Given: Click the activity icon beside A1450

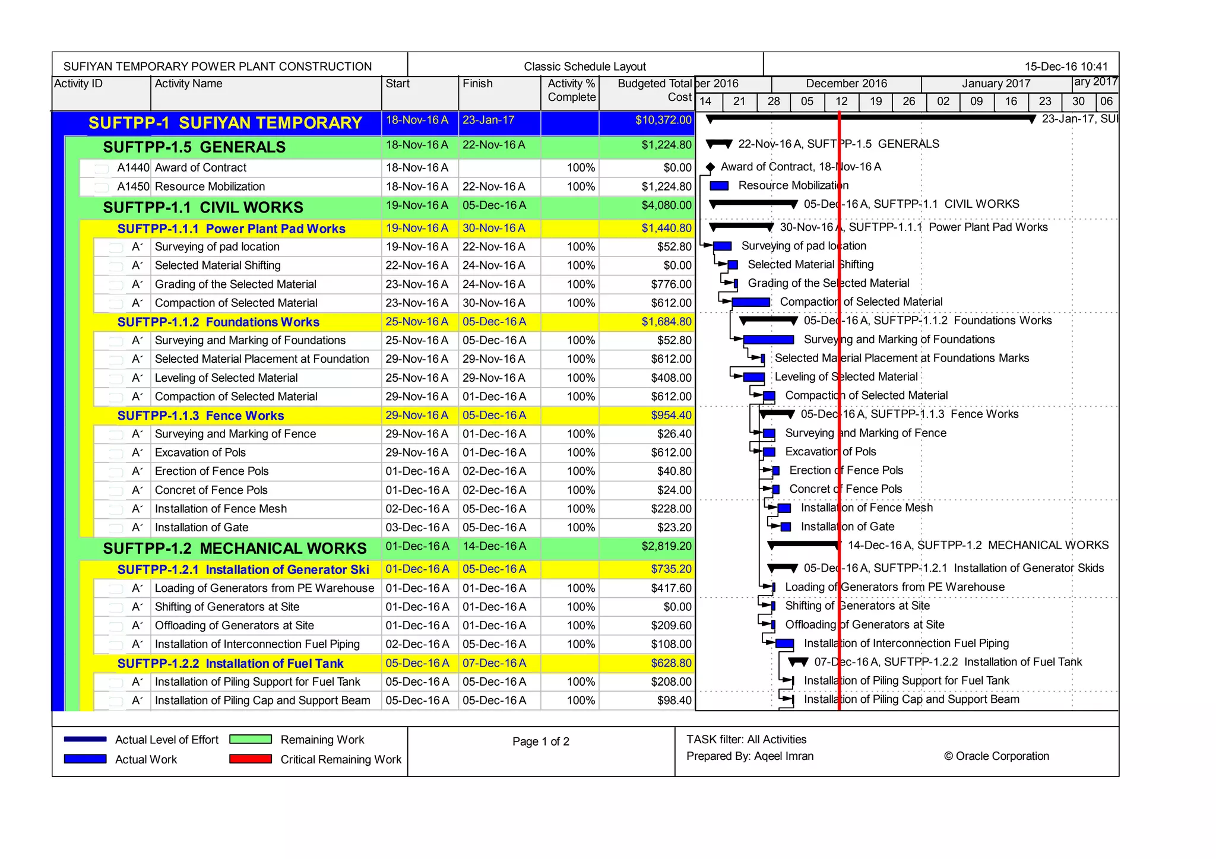Looking at the screenshot, I should [102, 188].
